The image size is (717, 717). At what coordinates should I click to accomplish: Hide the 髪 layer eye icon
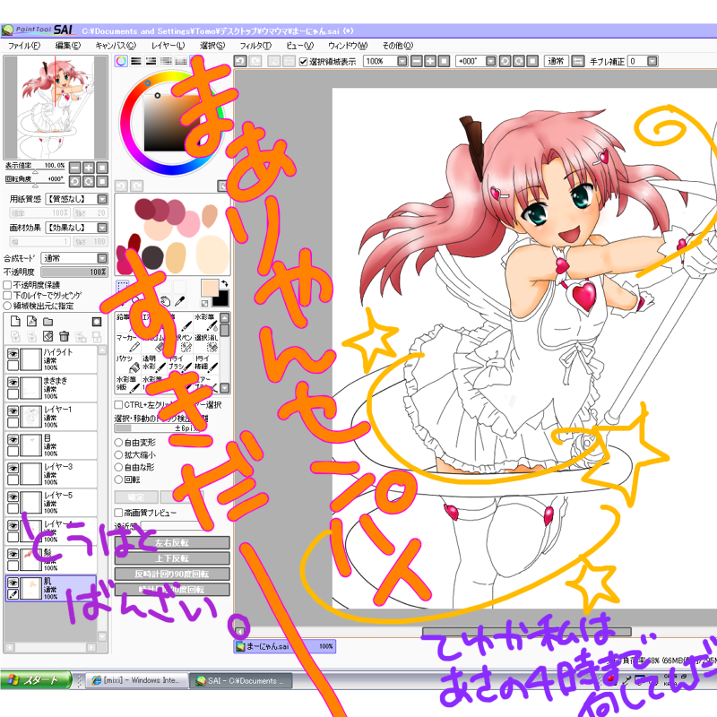click(x=13, y=554)
